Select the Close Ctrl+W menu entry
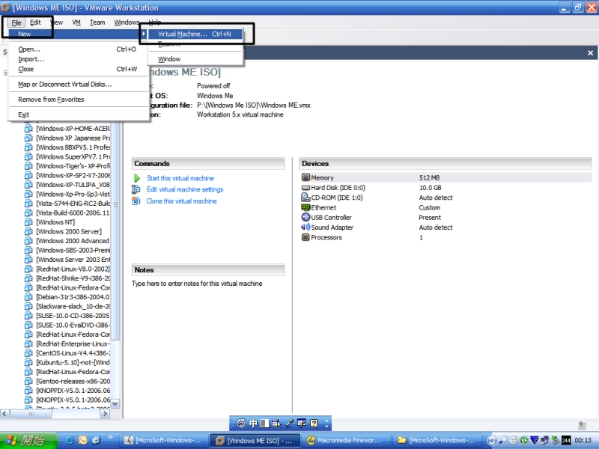The image size is (599, 449). [x=78, y=69]
